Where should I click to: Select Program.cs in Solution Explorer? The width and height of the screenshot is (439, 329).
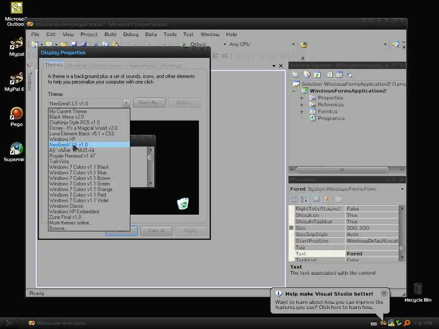pos(331,118)
